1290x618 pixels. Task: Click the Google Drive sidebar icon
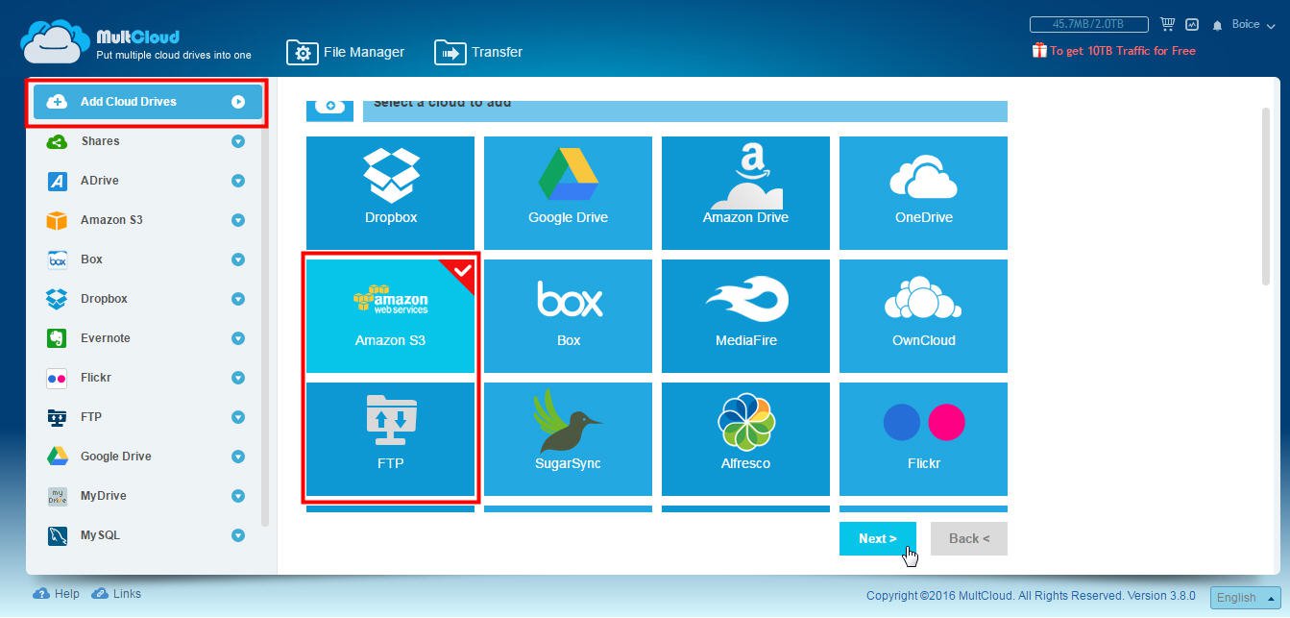(x=57, y=457)
